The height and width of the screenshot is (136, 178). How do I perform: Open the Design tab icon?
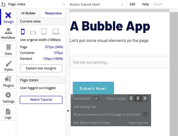pos(8,15)
